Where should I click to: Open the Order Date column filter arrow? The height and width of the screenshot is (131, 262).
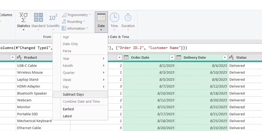172,57
